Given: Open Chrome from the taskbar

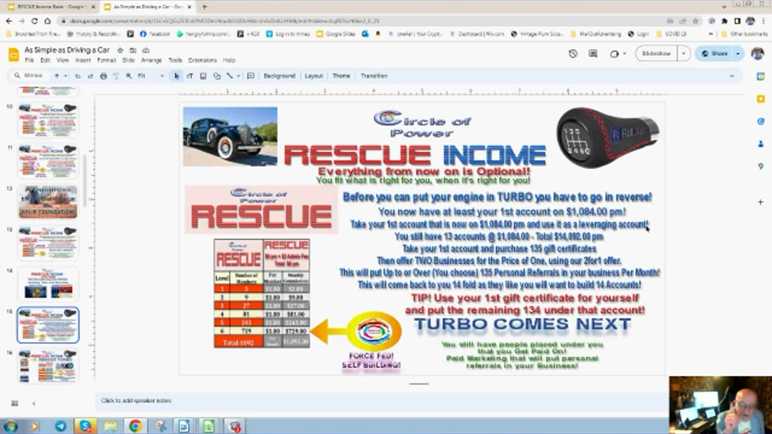Looking at the screenshot, I should (135, 426).
